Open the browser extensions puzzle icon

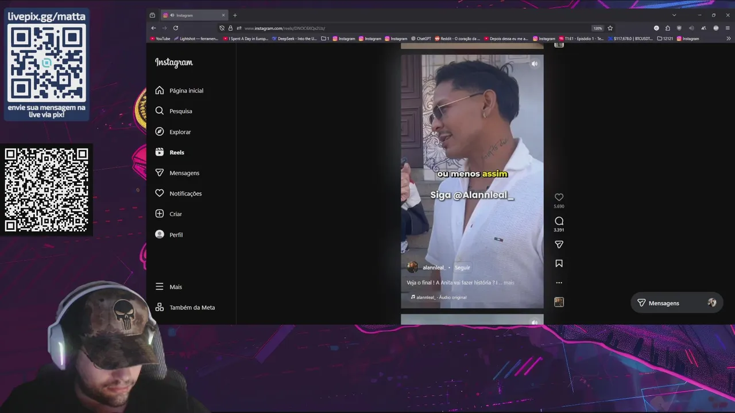[667, 28]
